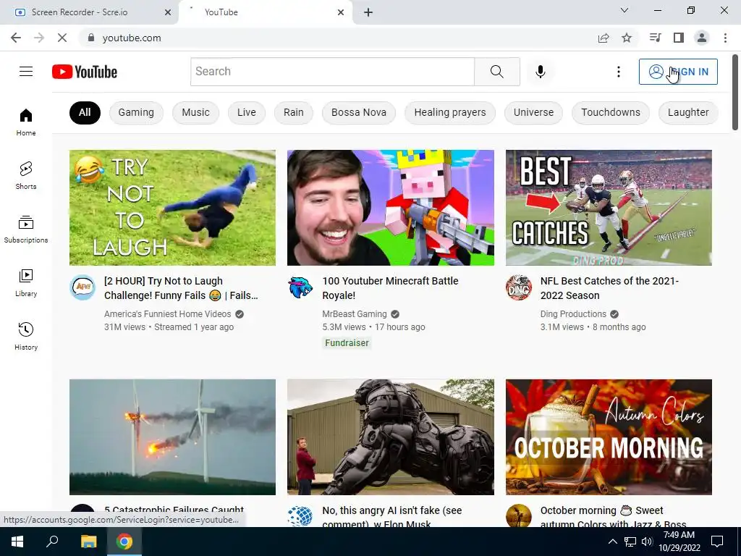
Task: Select the Gaming filter chip
Action: click(136, 112)
